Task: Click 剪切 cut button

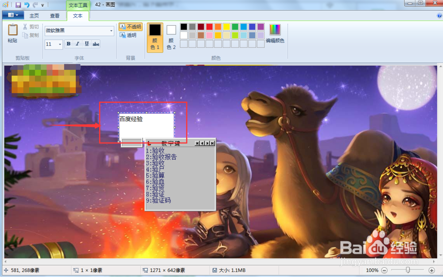Action: click(31, 27)
